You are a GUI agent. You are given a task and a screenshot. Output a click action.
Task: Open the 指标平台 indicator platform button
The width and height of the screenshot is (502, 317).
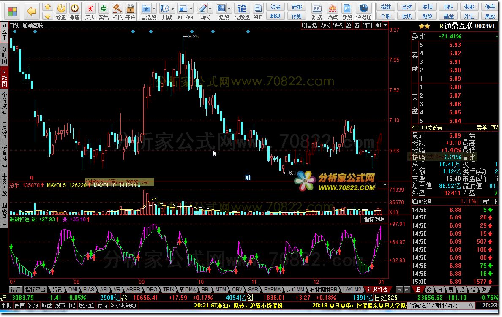point(35,290)
